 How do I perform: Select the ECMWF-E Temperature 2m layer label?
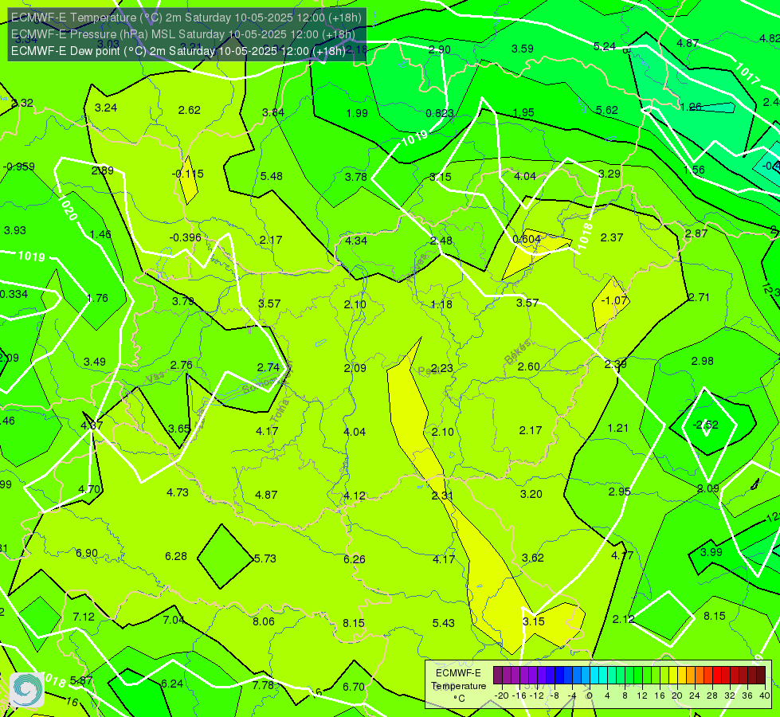click(186, 18)
